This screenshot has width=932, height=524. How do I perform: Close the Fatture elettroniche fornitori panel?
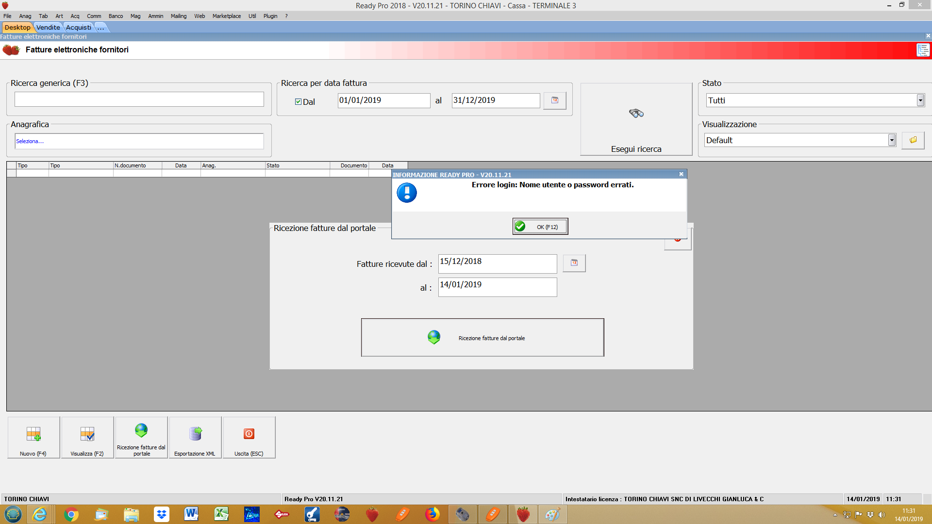coord(928,36)
